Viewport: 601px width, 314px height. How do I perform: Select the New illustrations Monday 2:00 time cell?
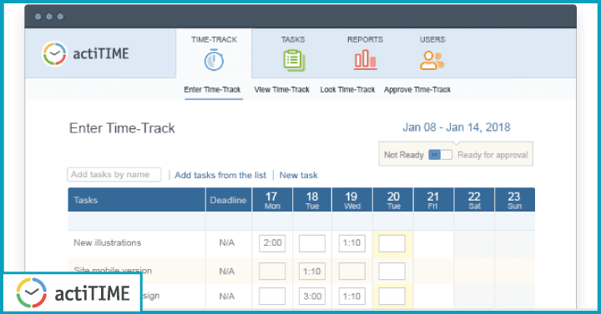[x=272, y=243]
